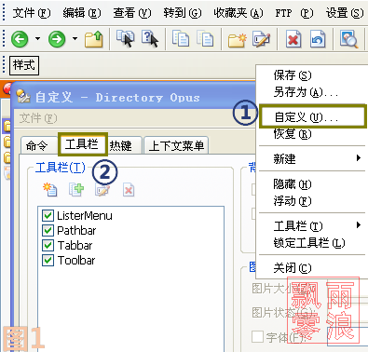Open the 设置(S) menu

coord(345,13)
